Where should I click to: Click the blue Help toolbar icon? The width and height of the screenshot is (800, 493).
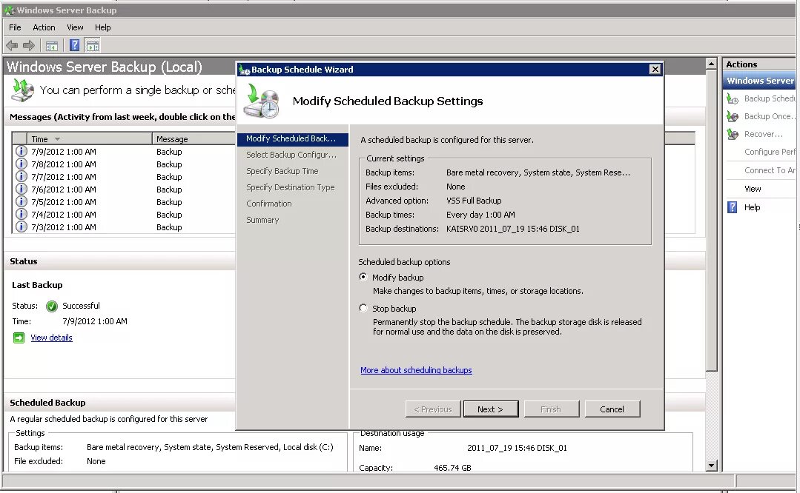tap(74, 45)
